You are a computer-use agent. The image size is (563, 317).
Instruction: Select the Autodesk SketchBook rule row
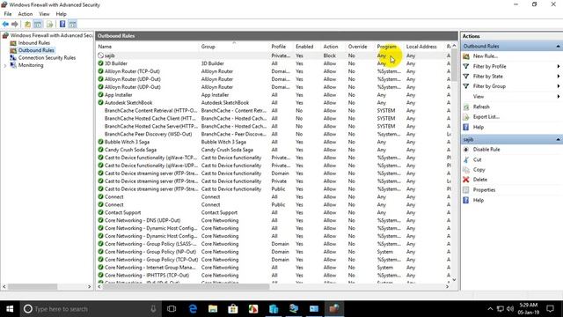(x=274, y=103)
